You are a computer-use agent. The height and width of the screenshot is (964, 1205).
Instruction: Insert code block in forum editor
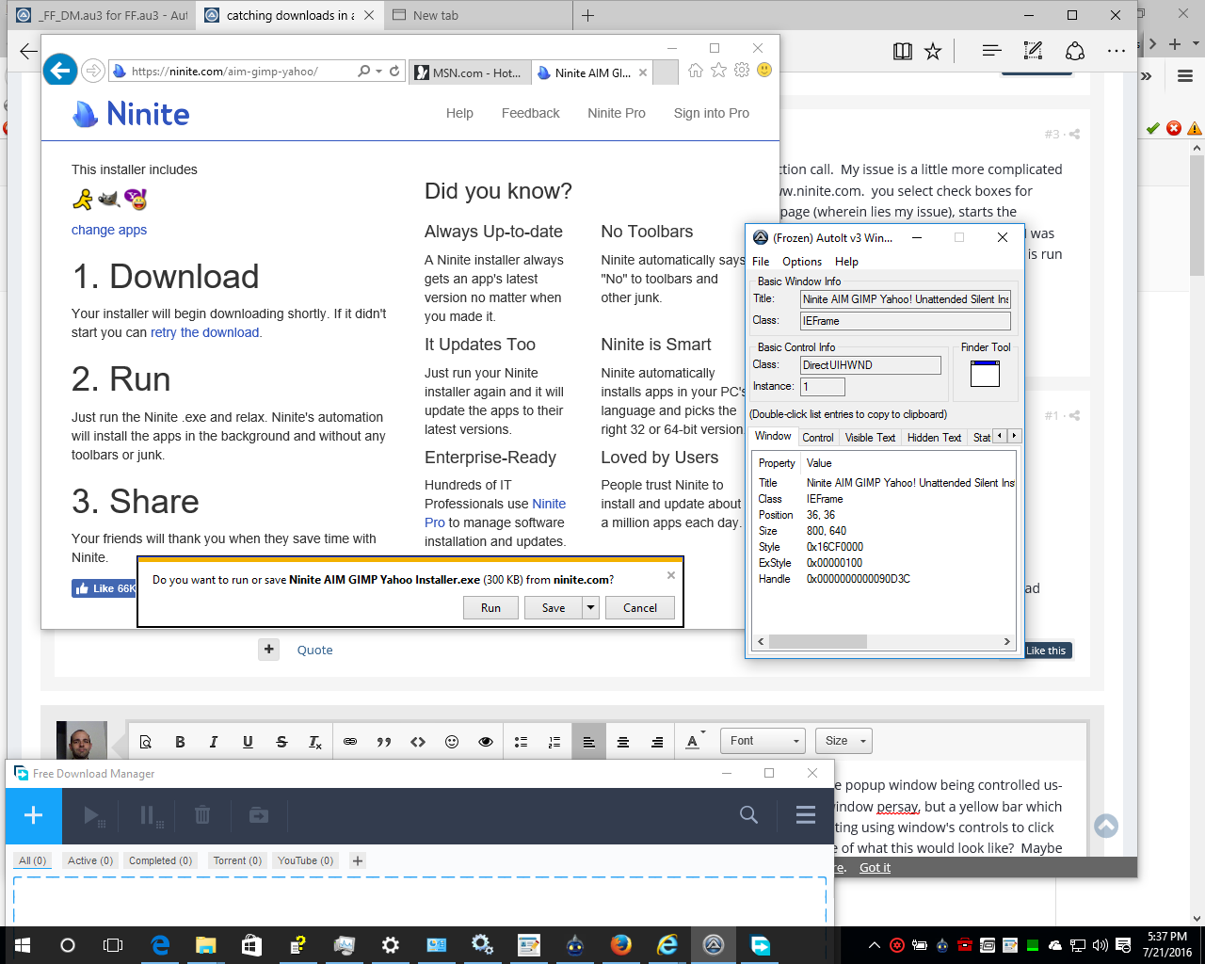(x=418, y=742)
